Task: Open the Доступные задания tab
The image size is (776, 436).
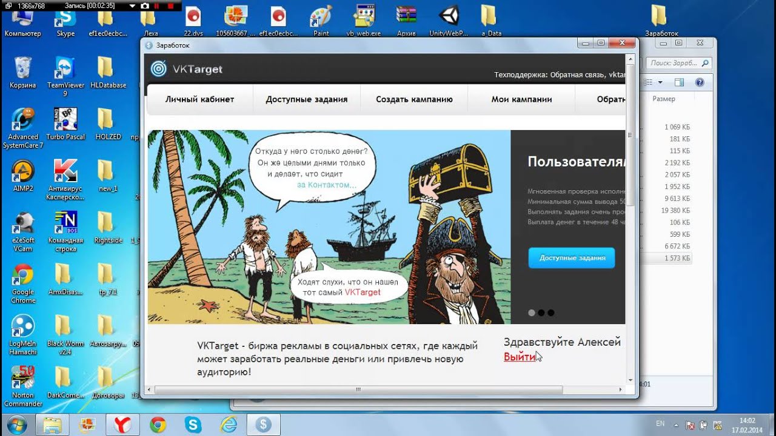Action: click(x=306, y=99)
